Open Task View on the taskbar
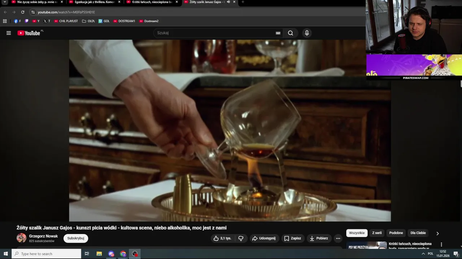This screenshot has height=259, width=462. [x=87, y=254]
